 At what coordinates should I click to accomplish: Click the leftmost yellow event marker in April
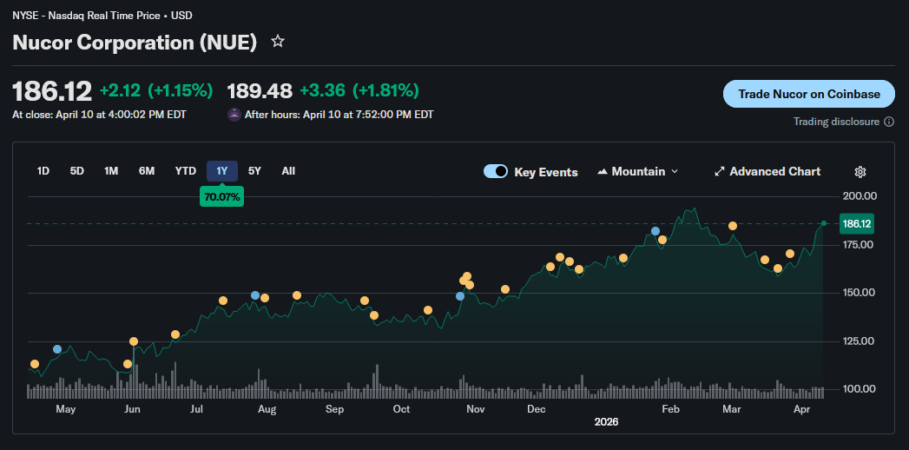point(34,364)
